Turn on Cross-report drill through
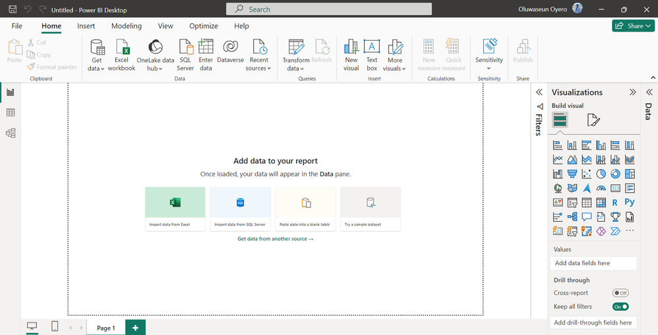The height and width of the screenshot is (335, 658). click(x=620, y=293)
